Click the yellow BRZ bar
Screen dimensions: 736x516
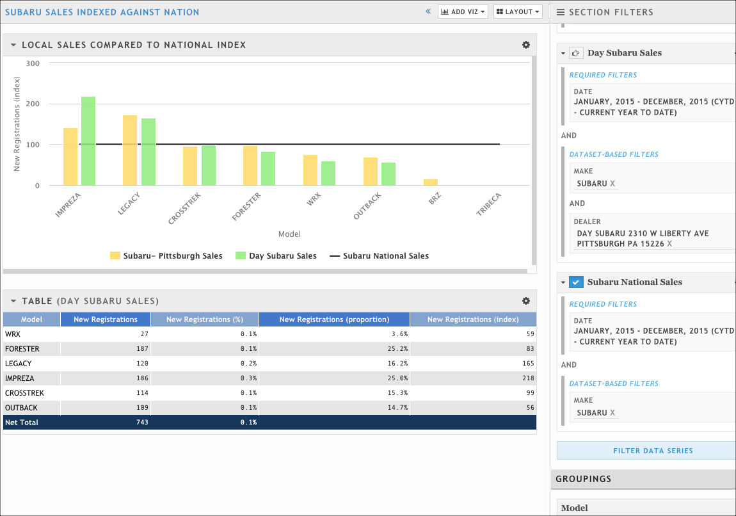point(431,182)
